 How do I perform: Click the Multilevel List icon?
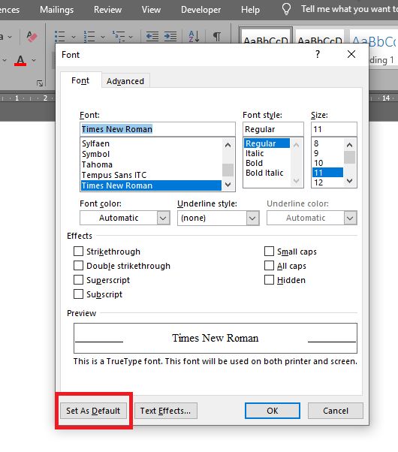(x=119, y=37)
